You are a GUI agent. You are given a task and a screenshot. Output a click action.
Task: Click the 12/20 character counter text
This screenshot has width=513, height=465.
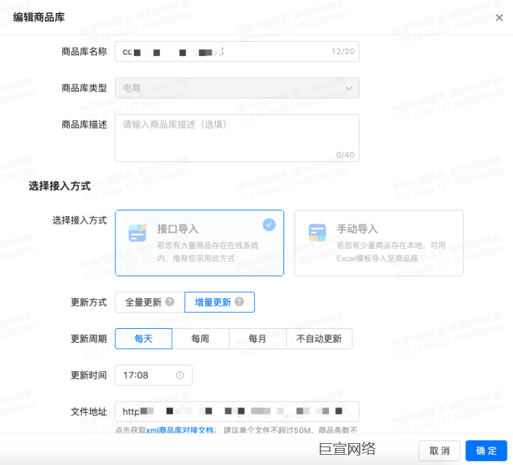click(x=342, y=51)
